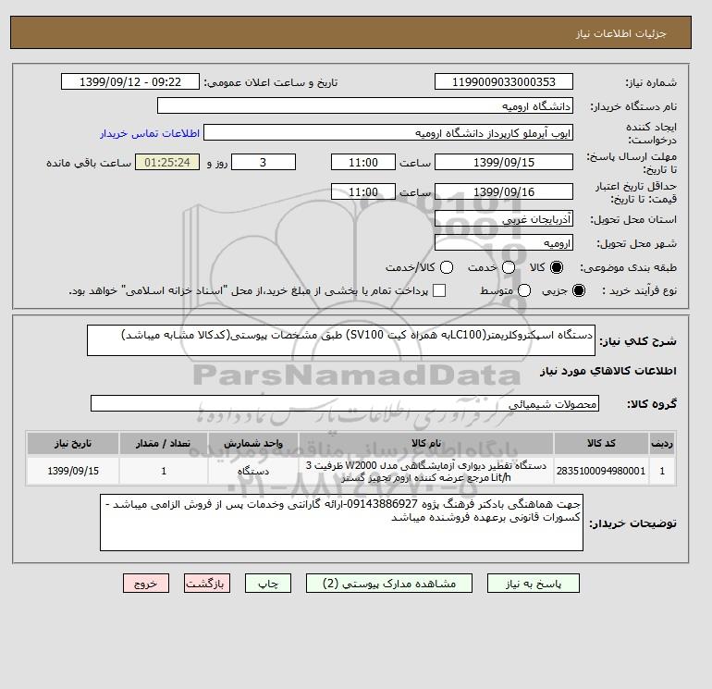Click the اطلاعات کالاهای مورد نیاز heading
712x689 pixels.
tap(608, 371)
